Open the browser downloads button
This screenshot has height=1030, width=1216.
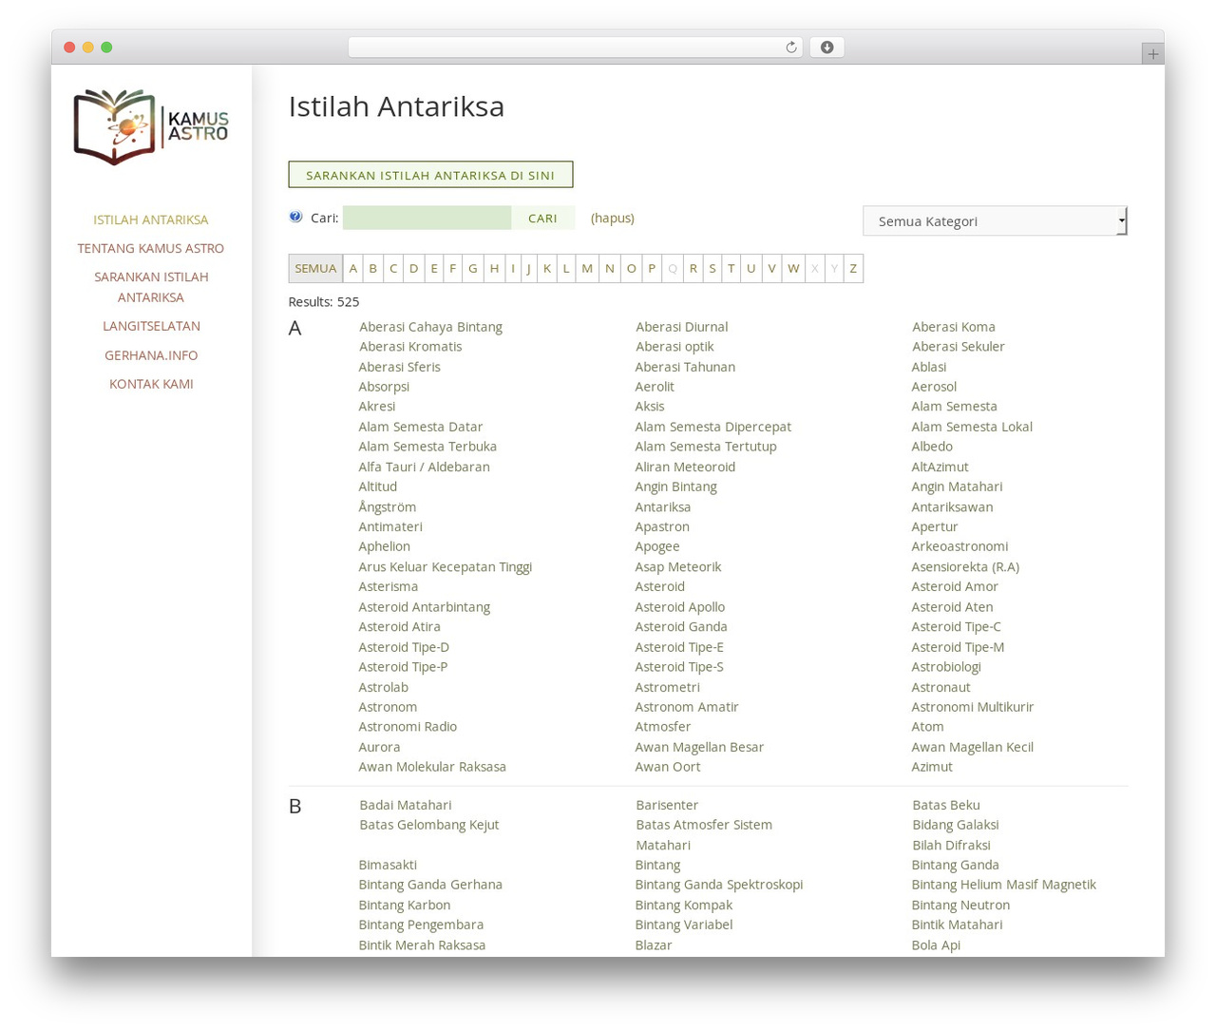click(x=826, y=48)
